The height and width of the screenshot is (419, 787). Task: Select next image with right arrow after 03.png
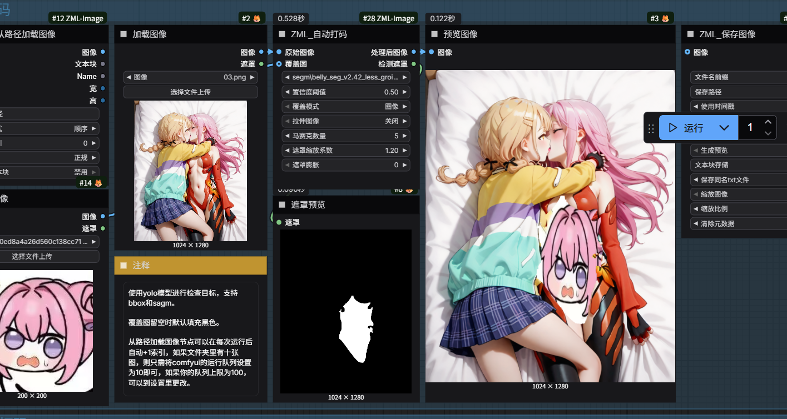(x=253, y=77)
